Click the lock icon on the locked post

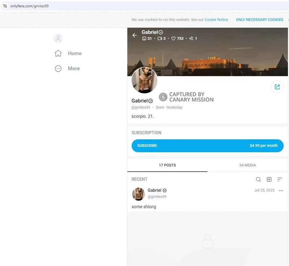tap(208, 241)
